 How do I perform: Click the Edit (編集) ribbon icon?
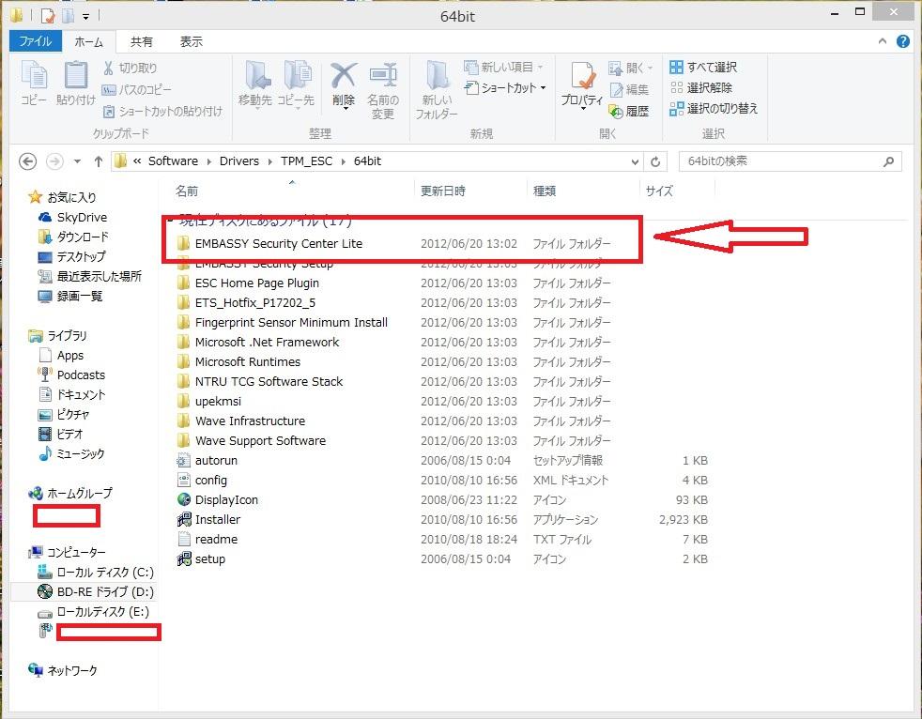click(616, 89)
